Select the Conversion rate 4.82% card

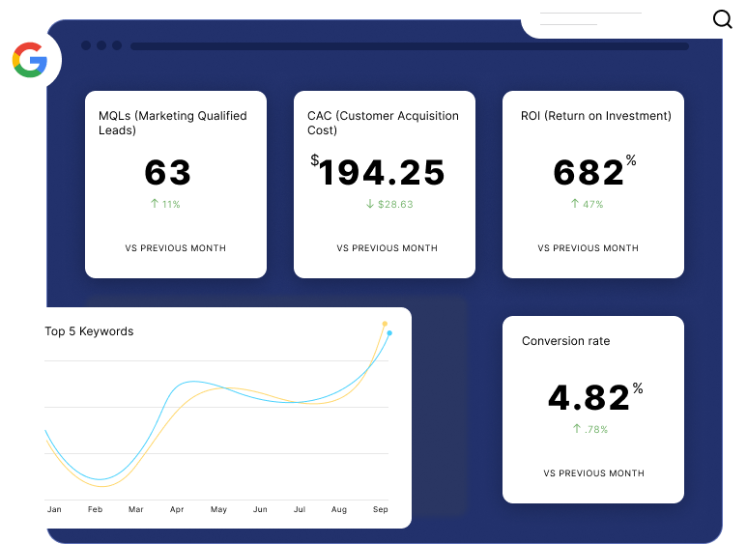point(593,409)
